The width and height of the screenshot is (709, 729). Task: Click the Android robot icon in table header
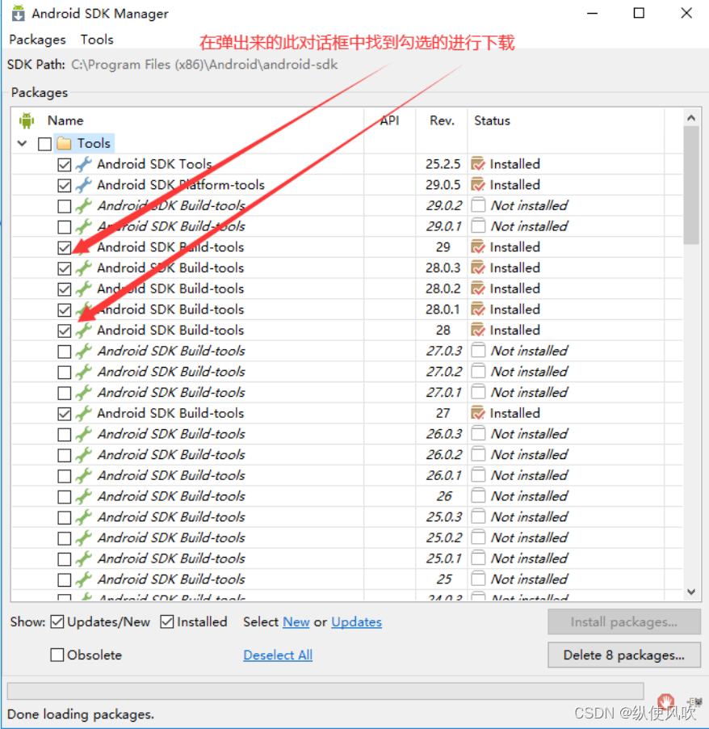point(27,120)
